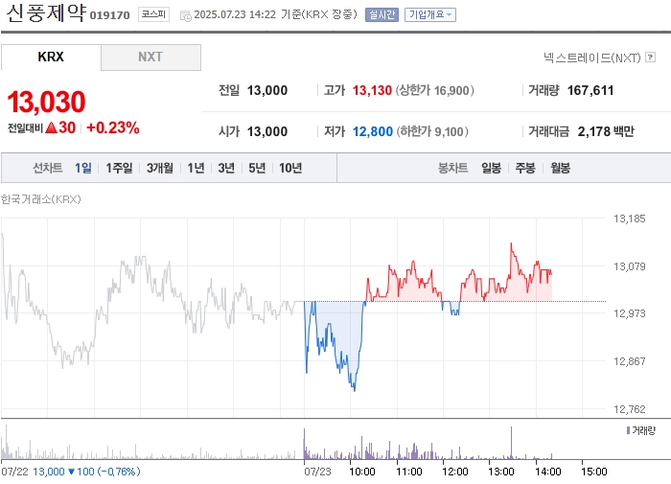Click the calendar clock icon beside date
Viewport: 671px width, 484px height.
click(185, 16)
